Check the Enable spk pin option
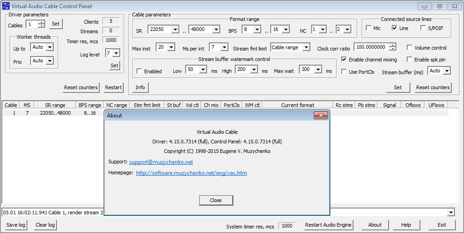464x233 pixels. coord(409,59)
